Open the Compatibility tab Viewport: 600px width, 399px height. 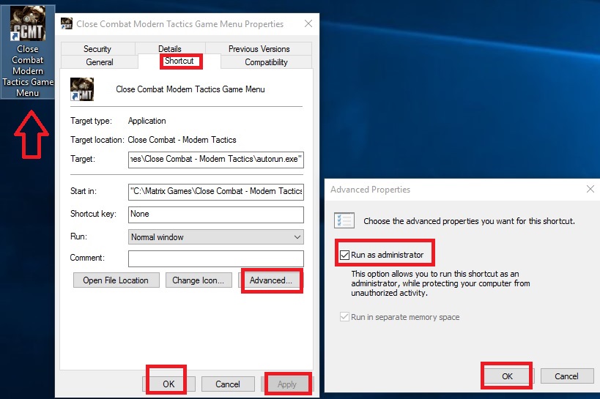(x=267, y=62)
